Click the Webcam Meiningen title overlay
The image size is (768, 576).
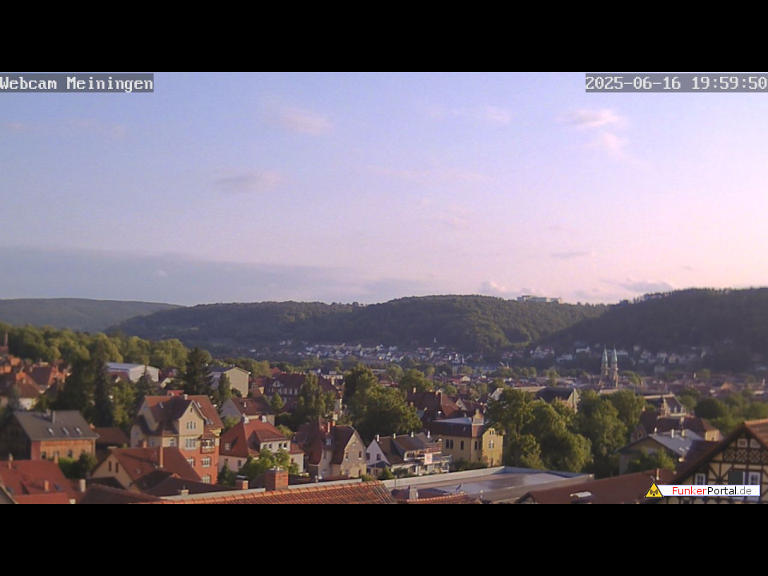[x=77, y=82]
